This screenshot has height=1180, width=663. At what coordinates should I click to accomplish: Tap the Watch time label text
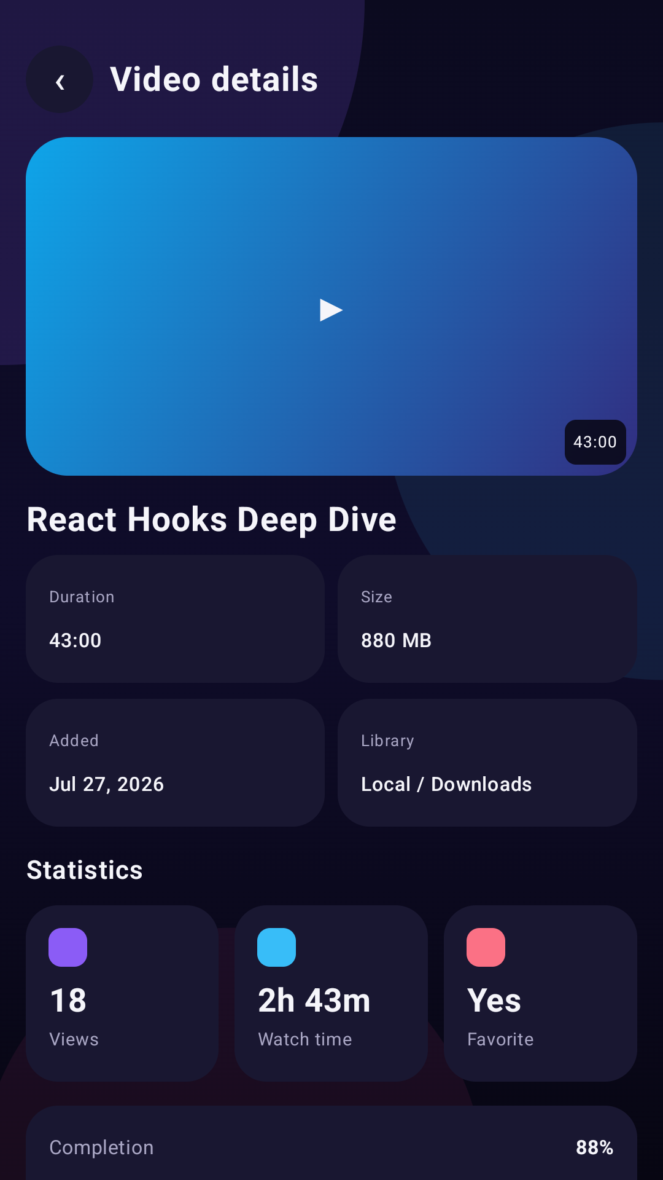pos(305,1039)
